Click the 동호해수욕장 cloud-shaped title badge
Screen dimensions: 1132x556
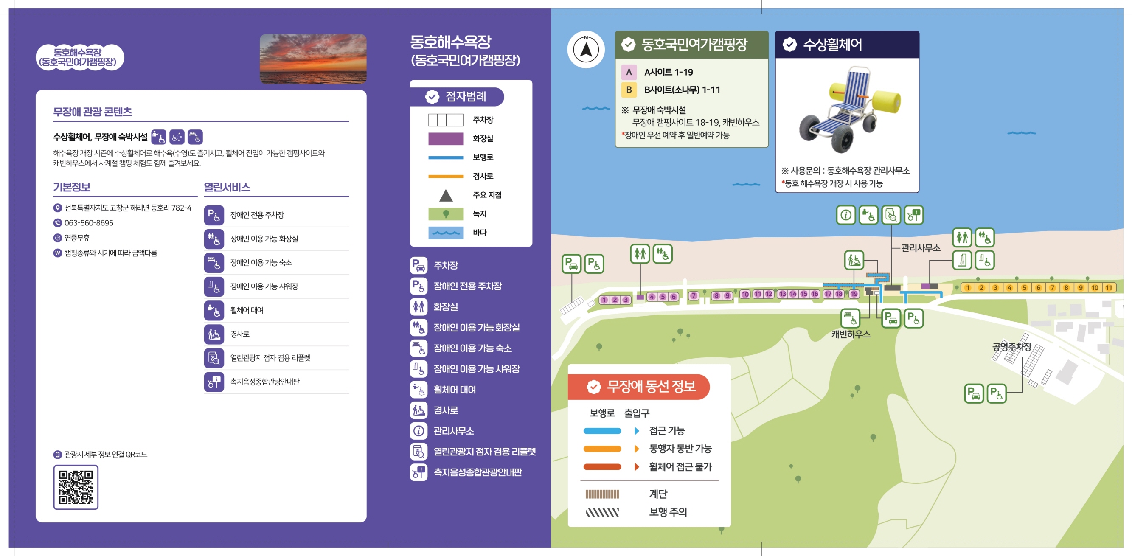pos(79,57)
